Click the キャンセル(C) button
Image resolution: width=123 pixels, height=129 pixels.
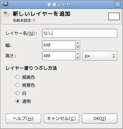pos(61,119)
